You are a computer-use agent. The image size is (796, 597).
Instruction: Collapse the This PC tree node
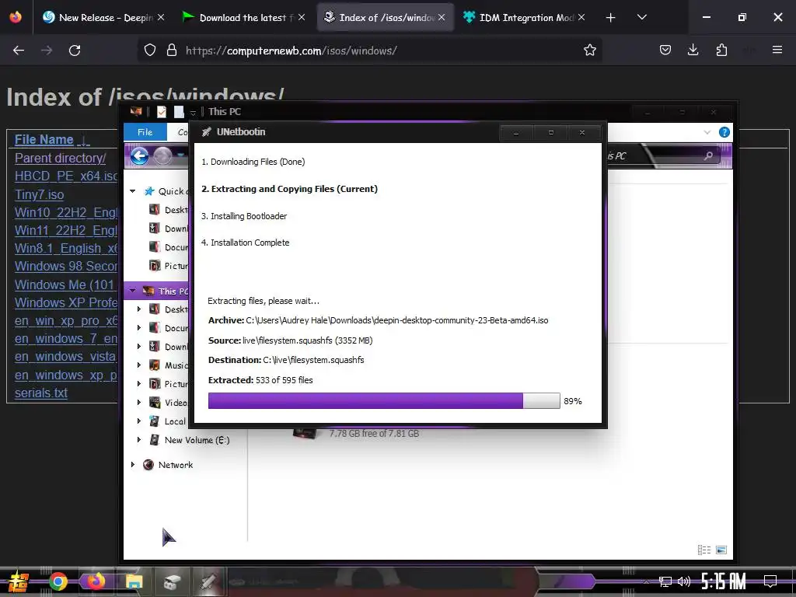pyautogui.click(x=132, y=291)
